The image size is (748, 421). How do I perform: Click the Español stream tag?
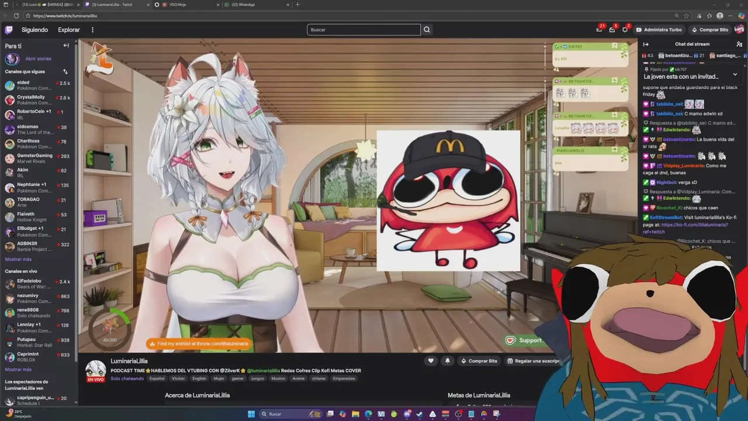(157, 378)
